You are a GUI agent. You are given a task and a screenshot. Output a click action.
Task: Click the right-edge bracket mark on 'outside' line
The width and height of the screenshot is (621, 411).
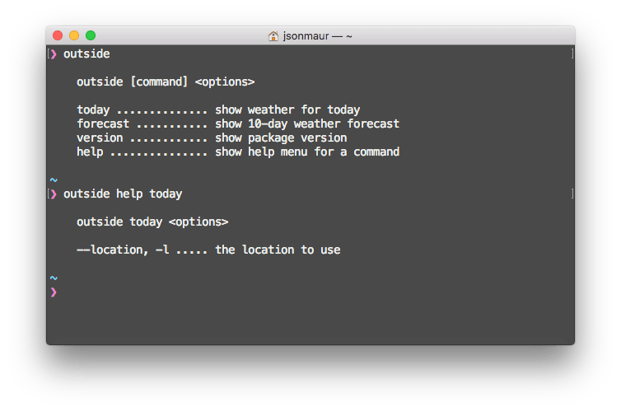(x=571, y=54)
